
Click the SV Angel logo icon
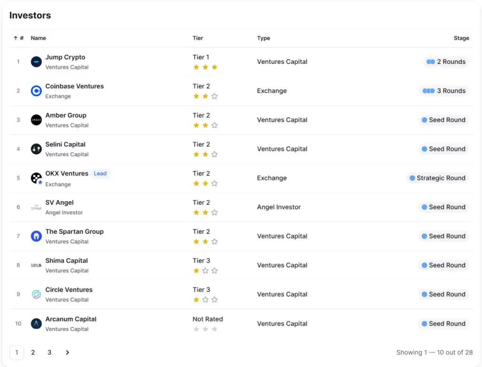point(36,207)
